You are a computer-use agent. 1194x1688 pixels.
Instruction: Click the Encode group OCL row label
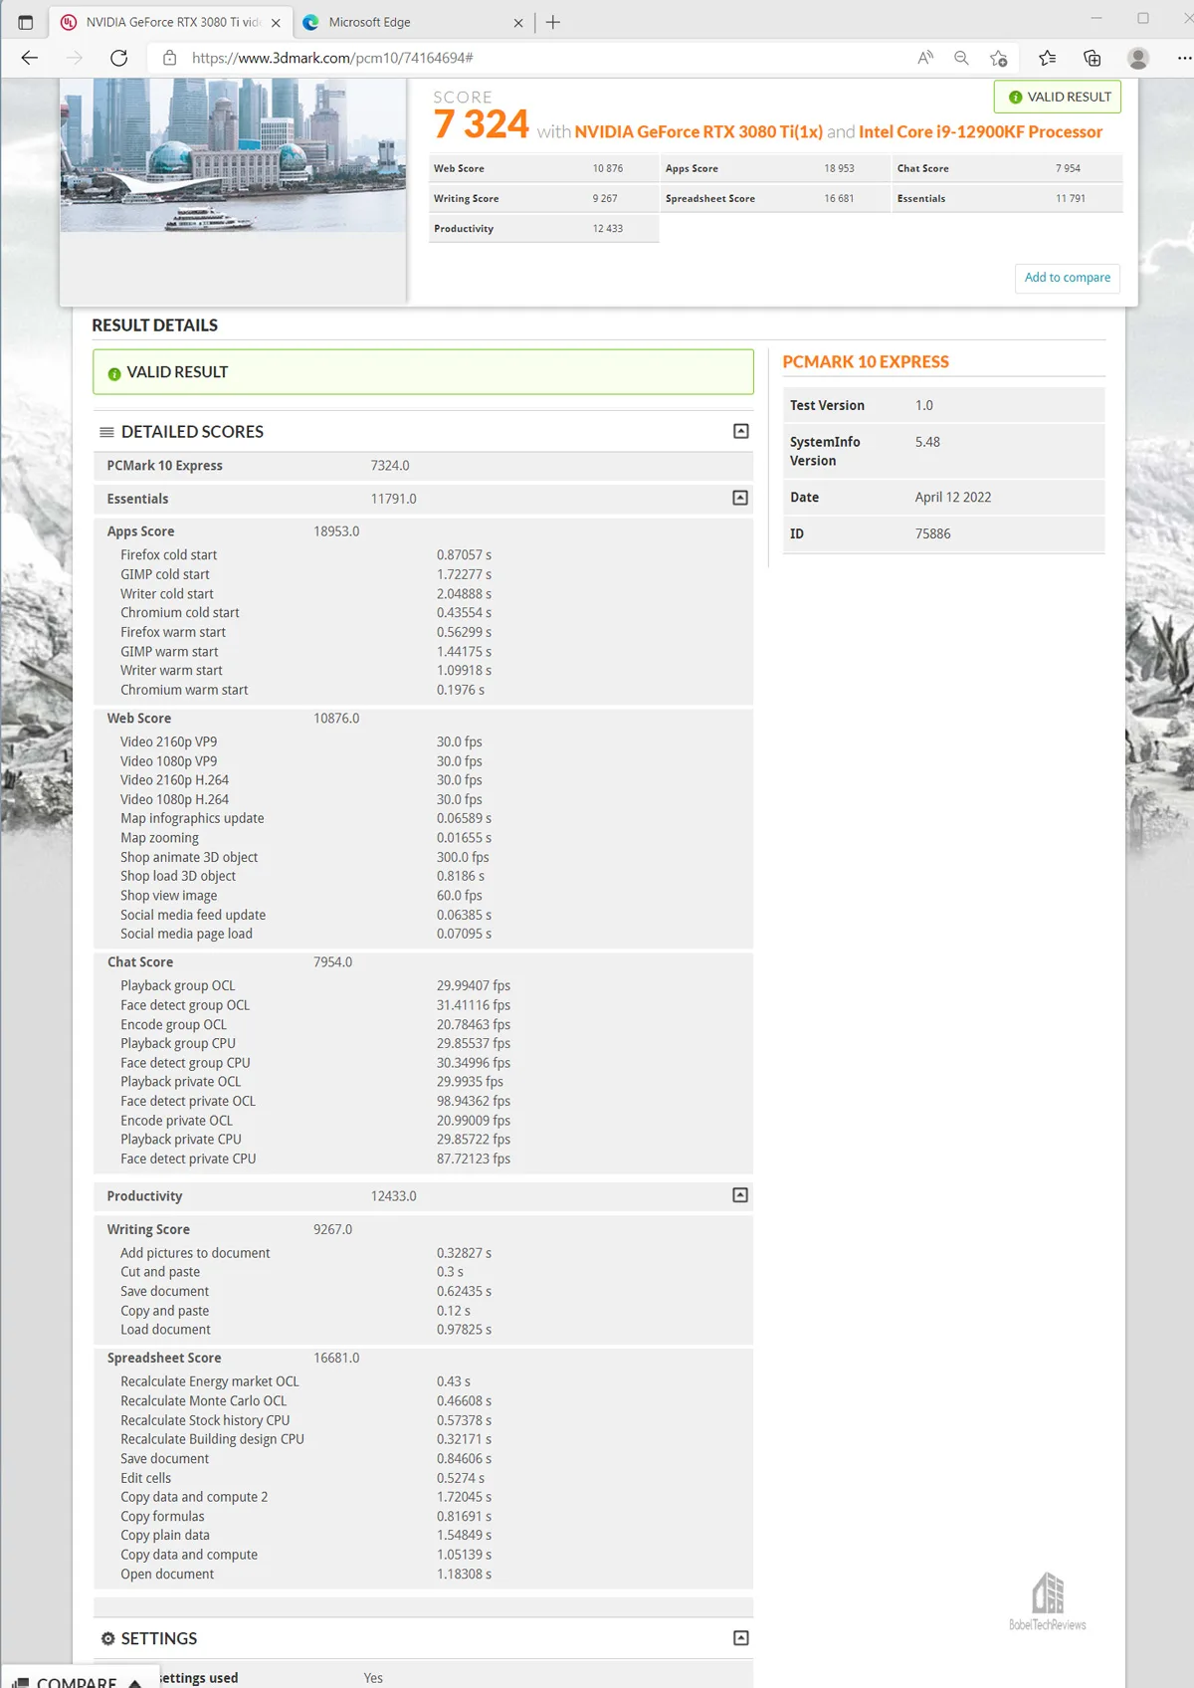pyautogui.click(x=173, y=1024)
